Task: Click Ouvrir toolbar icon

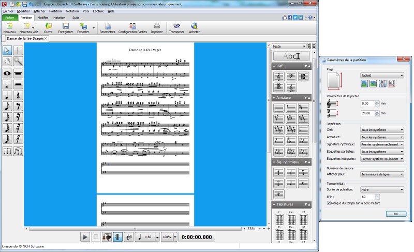Action: pyautogui.click(x=48, y=28)
